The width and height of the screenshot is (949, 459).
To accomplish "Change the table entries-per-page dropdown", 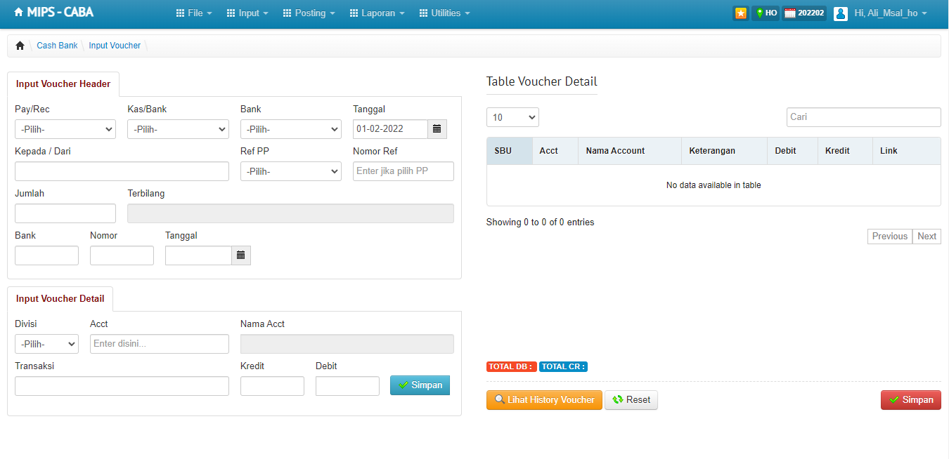I will (512, 117).
